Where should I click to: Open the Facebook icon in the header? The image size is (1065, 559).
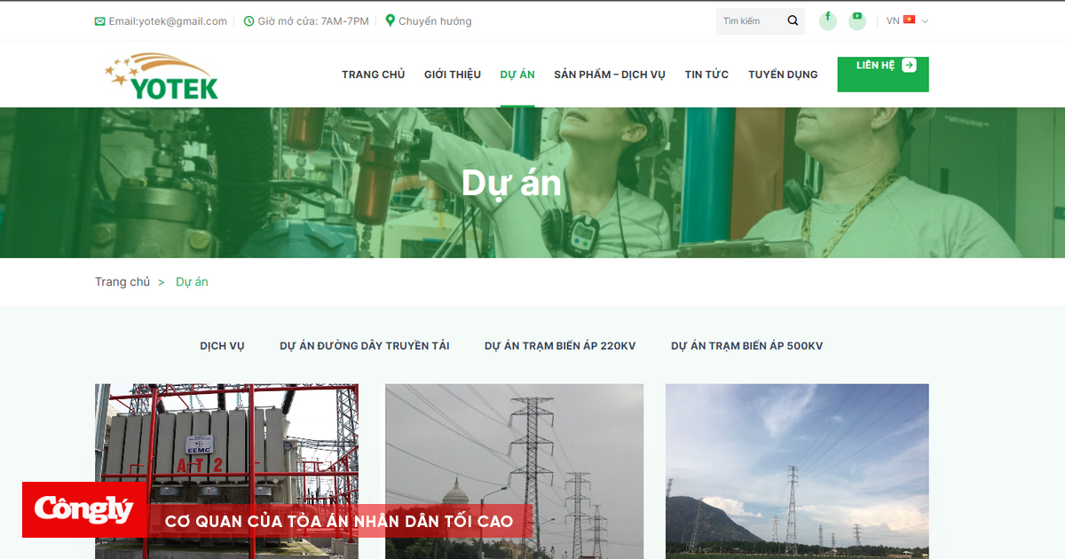coord(827,20)
